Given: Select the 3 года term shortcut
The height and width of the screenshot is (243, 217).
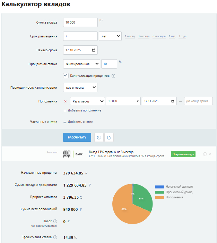Looking at the screenshot, I should pos(182,36).
